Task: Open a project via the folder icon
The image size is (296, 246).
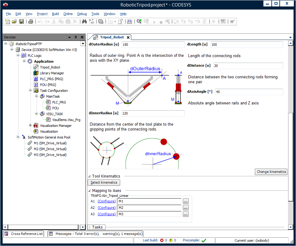Action: click(x=14, y=21)
